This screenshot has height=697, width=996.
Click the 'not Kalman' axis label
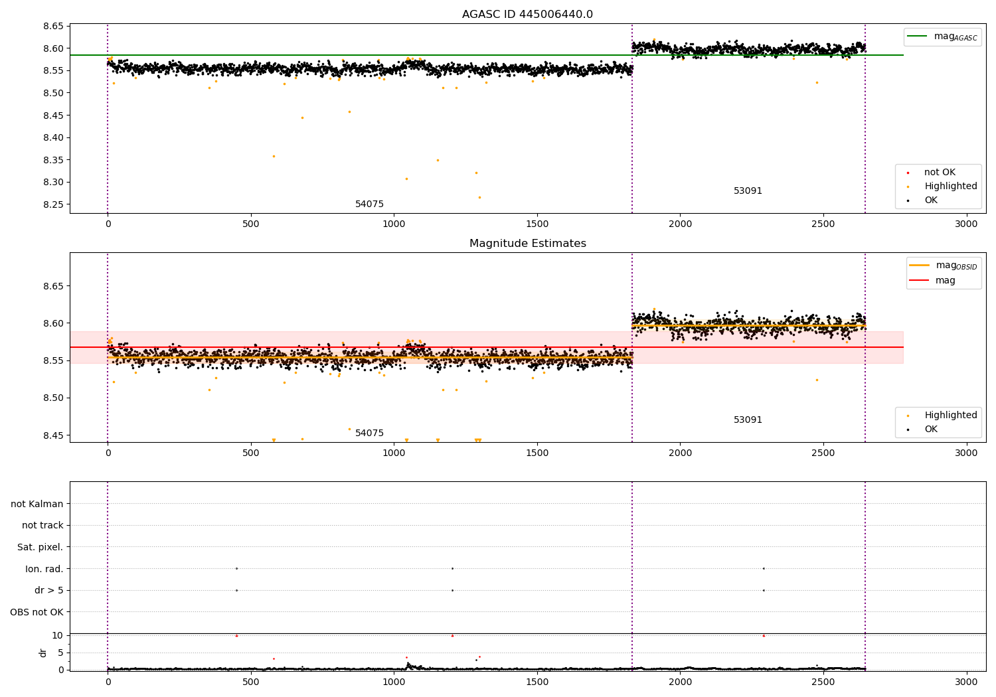[x=37, y=504]
